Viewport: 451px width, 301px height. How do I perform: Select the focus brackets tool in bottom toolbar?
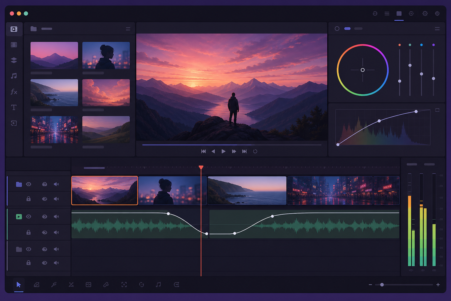pos(124,285)
